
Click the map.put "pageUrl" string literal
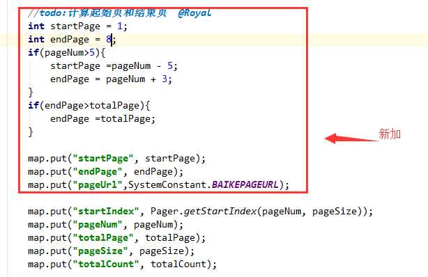tap(98, 185)
